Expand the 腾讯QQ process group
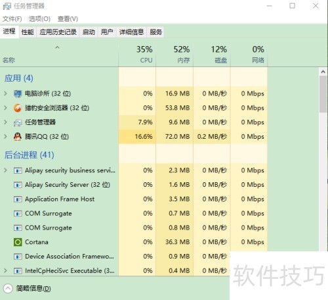328x300 pixels. 5,137
